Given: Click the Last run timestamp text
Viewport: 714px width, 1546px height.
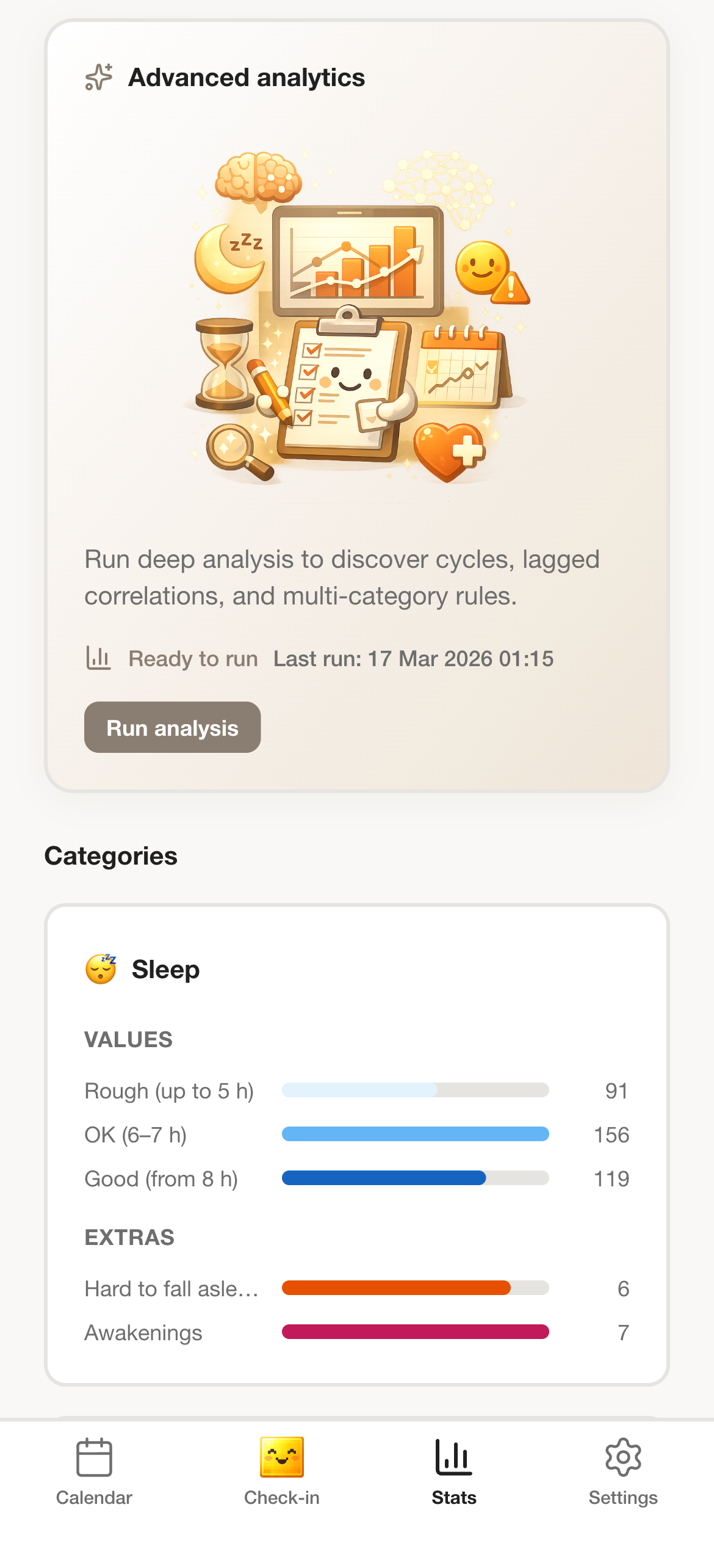Looking at the screenshot, I should [x=414, y=658].
